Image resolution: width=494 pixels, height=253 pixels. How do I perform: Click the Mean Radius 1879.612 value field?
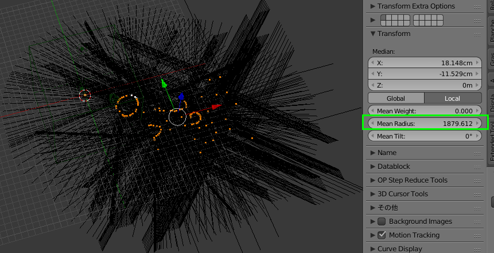coord(425,123)
